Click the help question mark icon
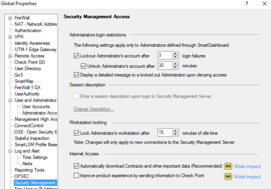This screenshot has height=189, width=271. tap(246, 4)
